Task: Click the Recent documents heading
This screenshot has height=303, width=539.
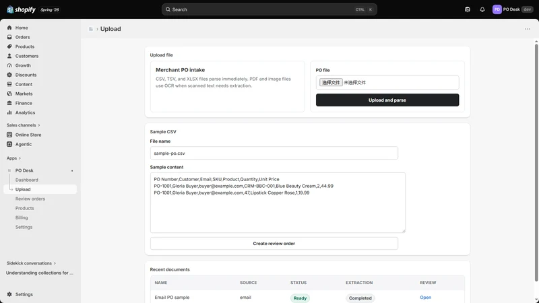Action: (170, 270)
